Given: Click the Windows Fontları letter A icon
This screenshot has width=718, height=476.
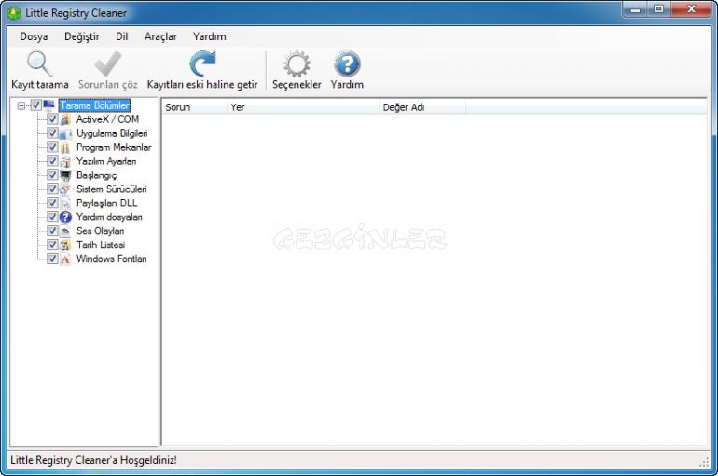Looking at the screenshot, I should [65, 259].
